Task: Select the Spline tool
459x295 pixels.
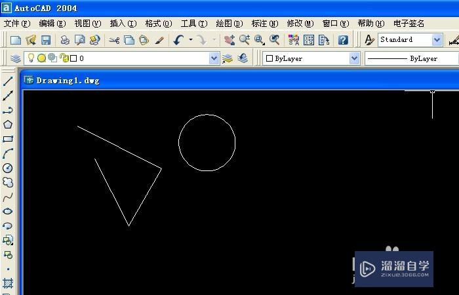Action: 8,197
